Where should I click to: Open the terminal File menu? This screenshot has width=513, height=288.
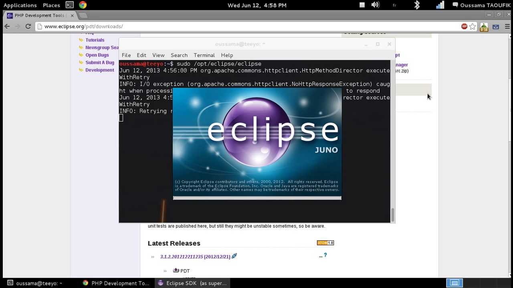[126, 55]
